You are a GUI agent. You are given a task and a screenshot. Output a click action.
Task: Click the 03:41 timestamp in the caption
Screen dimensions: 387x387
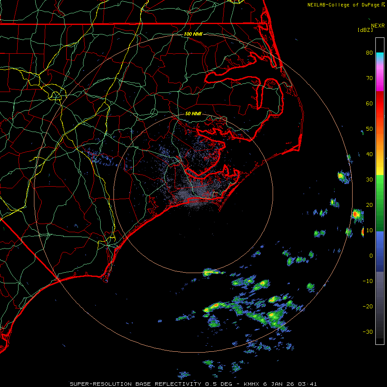click(307, 384)
